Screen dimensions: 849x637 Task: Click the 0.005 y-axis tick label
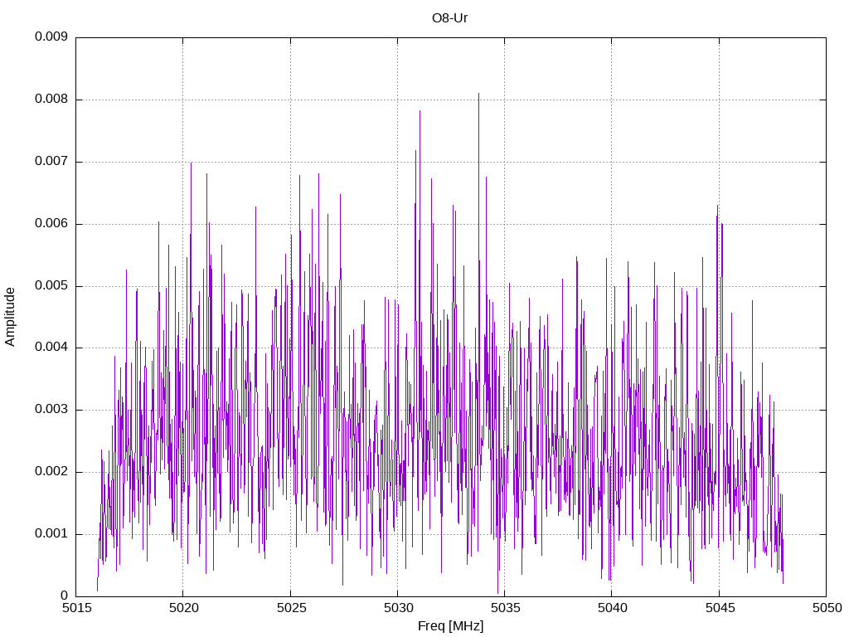click(x=51, y=286)
